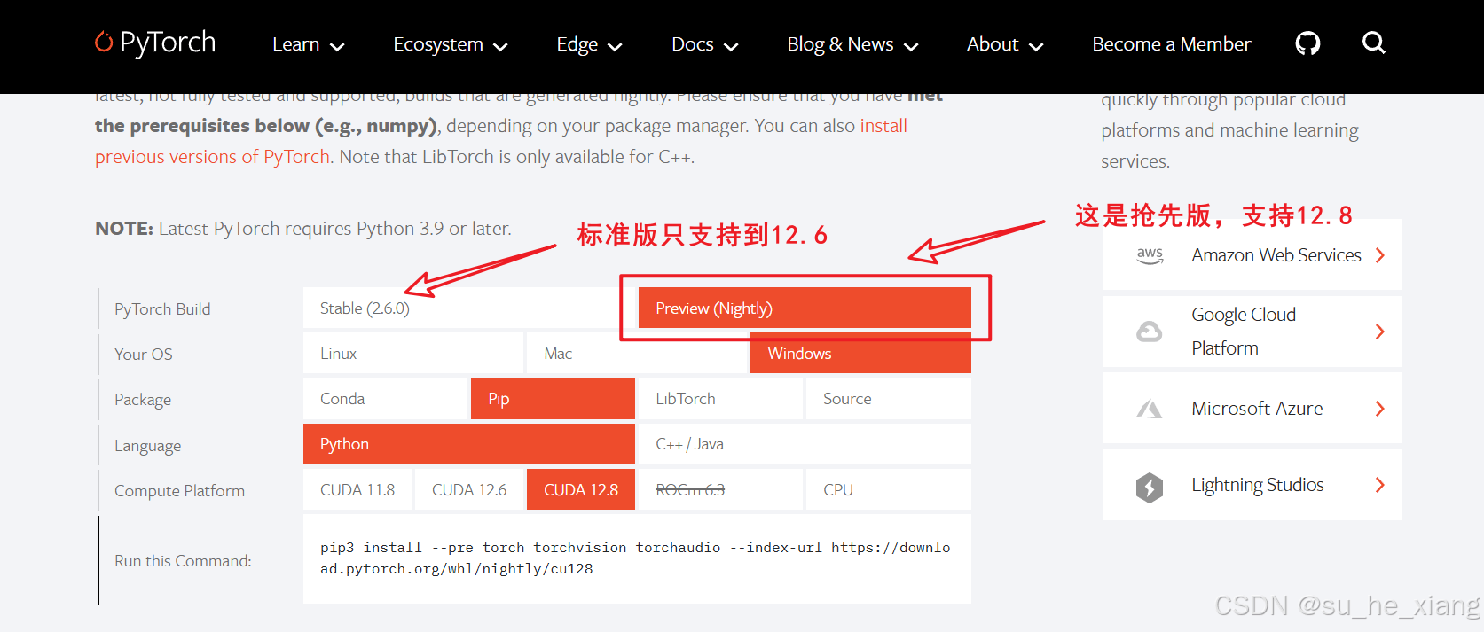Select CPU compute platform

[x=889, y=490]
